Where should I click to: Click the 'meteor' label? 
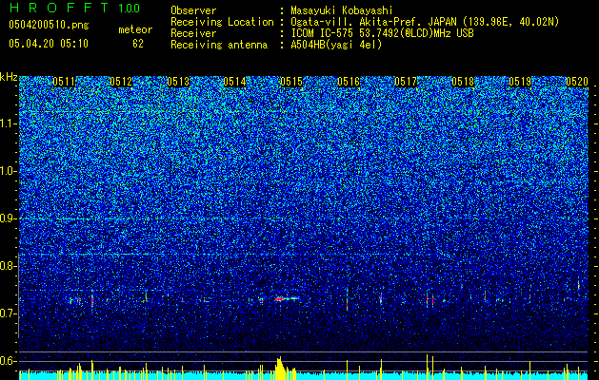pos(135,29)
